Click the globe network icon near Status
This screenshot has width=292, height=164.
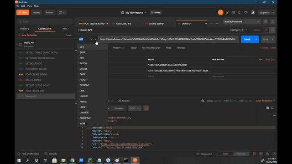(203, 101)
